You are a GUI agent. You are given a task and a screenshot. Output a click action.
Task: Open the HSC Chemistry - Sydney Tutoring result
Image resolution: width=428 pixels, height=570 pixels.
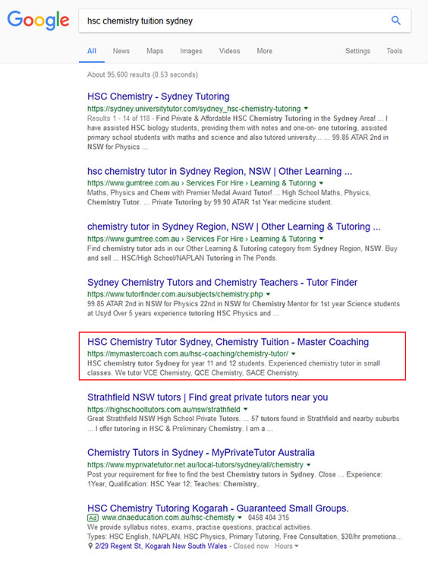[x=159, y=97]
